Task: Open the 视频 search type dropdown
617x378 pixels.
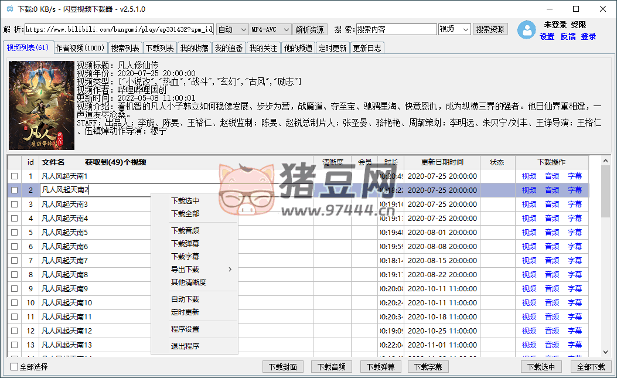Action: [454, 29]
